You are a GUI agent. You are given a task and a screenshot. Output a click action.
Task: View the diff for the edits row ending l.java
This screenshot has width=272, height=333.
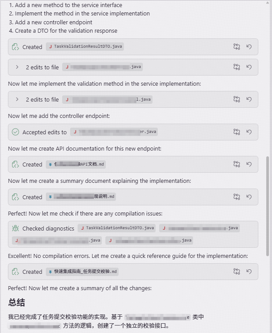[237, 99]
